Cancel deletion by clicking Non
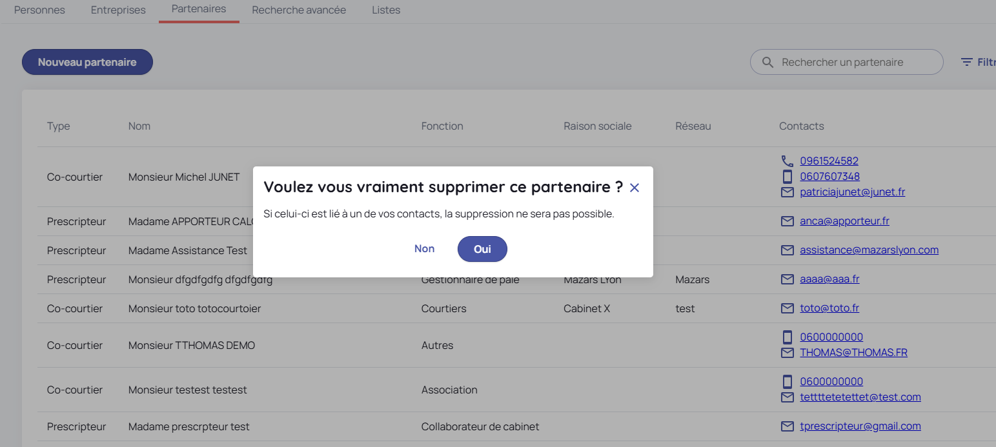 [424, 249]
